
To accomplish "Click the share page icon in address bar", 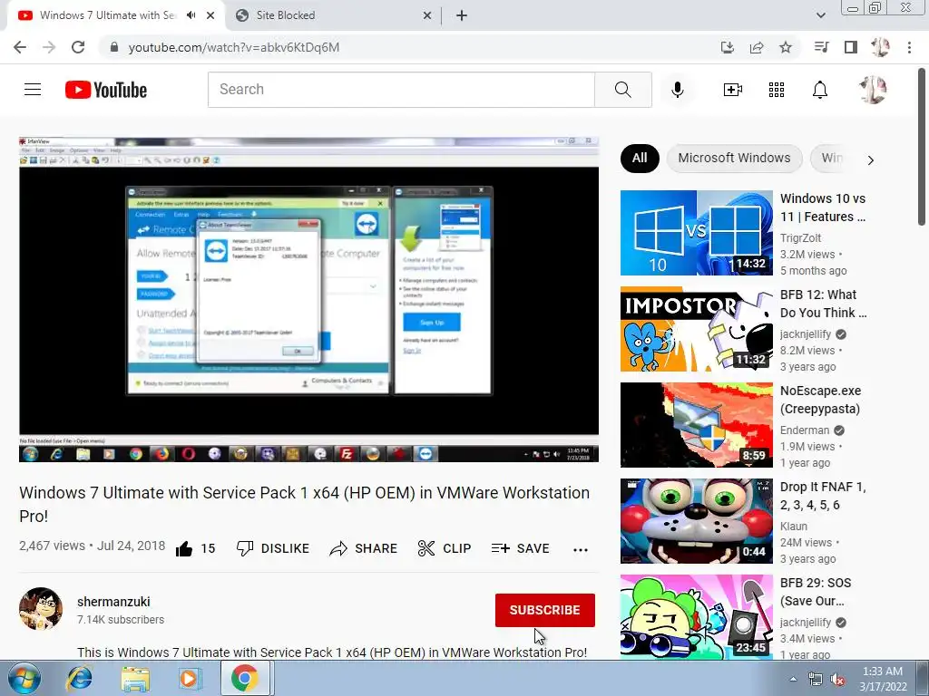I will coord(757,47).
